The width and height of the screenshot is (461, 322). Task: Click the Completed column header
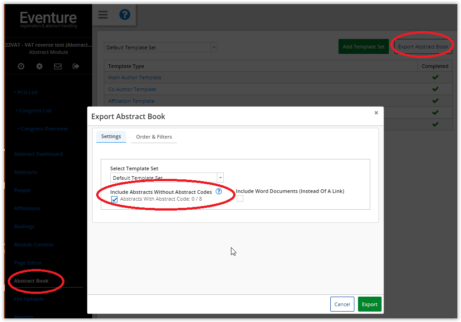(x=435, y=66)
